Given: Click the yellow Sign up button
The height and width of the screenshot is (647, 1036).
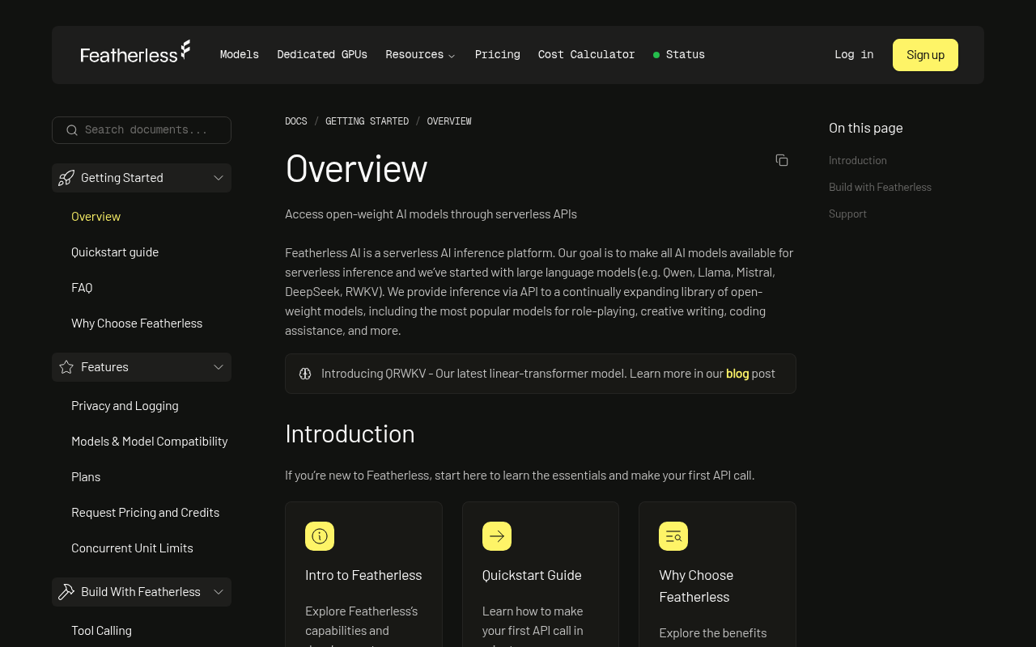Looking at the screenshot, I should tap(925, 55).
